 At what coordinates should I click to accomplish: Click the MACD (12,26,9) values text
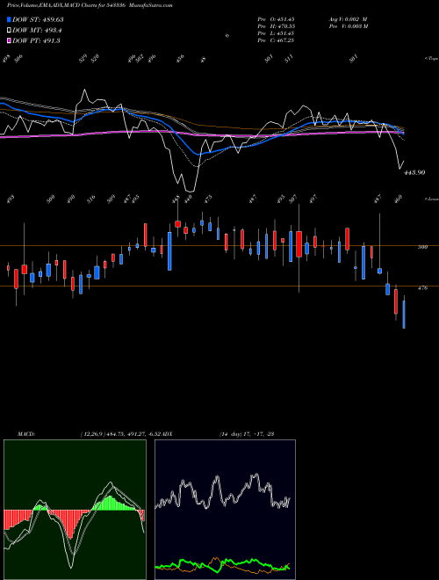coord(120,434)
